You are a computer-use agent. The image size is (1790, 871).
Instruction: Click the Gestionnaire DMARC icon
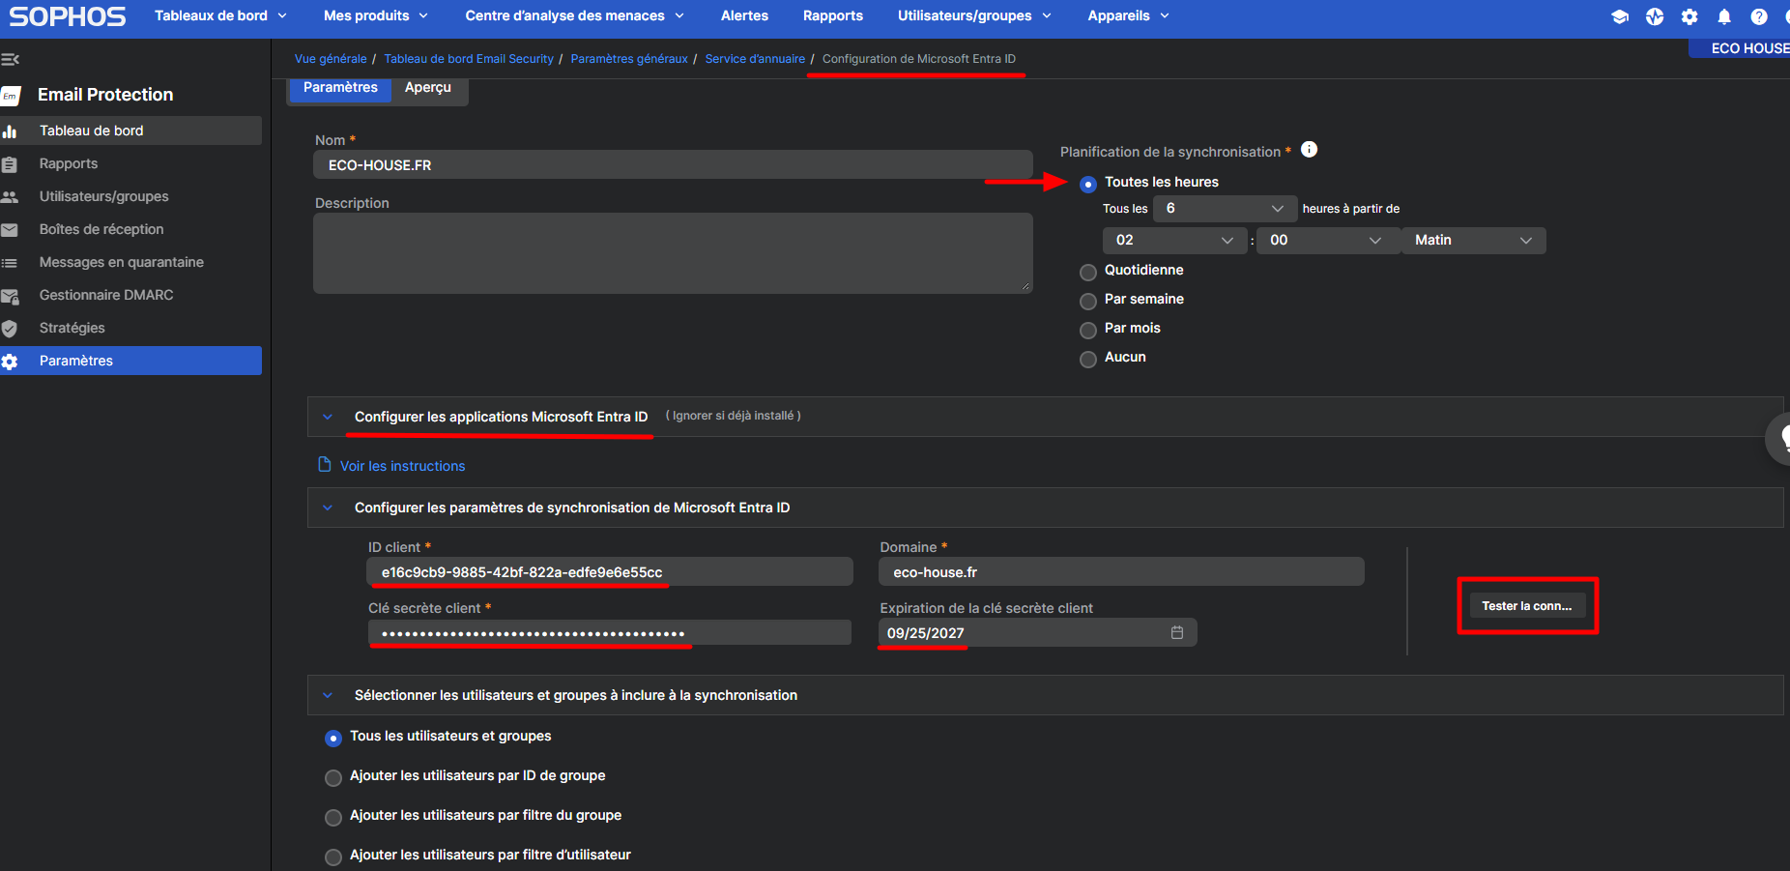(x=10, y=296)
